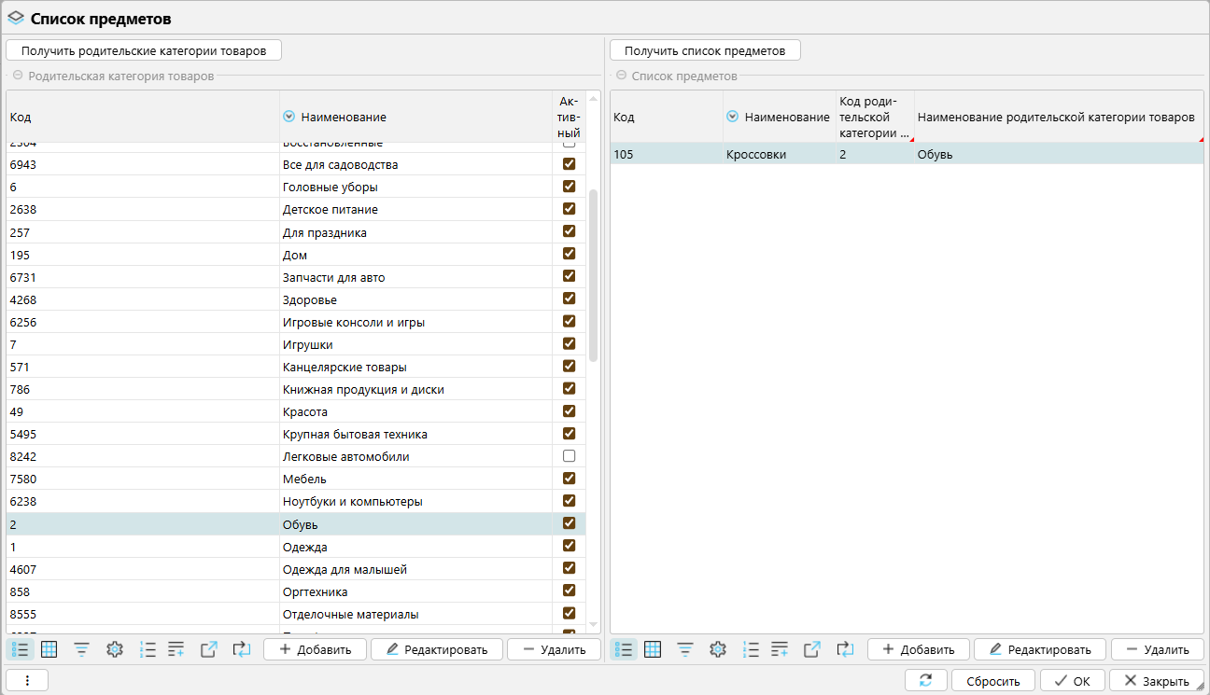Click scroll up arrow of left table
The height and width of the screenshot is (695, 1210).
(593, 97)
